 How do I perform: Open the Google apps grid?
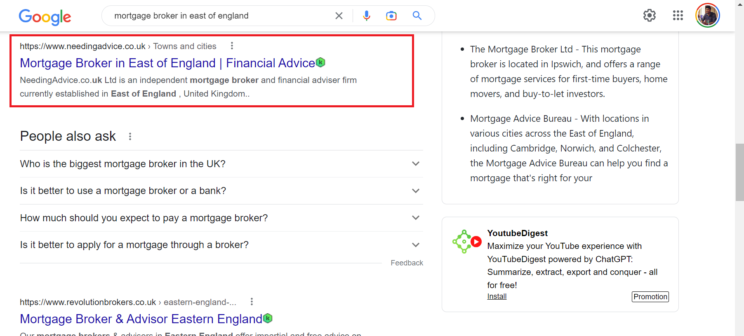678,16
